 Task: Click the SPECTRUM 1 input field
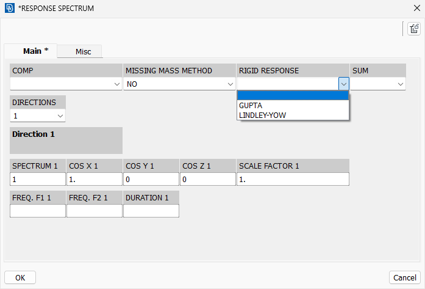pos(38,179)
